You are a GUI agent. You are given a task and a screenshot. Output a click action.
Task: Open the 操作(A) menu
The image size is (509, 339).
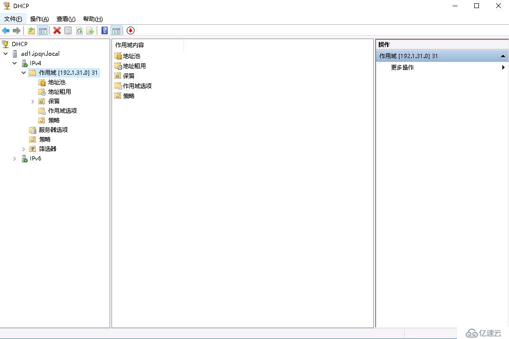(x=39, y=19)
